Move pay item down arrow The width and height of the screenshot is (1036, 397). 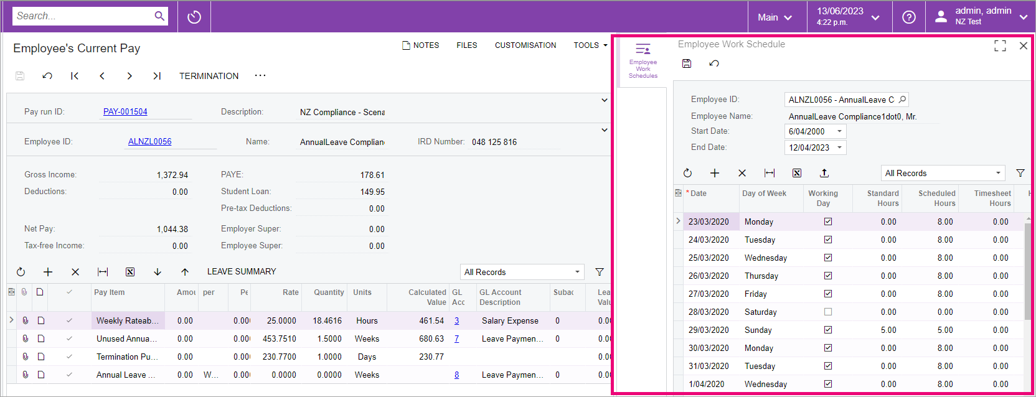click(x=158, y=272)
